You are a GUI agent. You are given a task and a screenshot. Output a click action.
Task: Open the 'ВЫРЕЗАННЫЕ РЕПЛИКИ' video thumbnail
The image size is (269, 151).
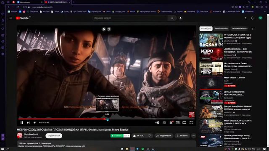click(x=211, y=112)
